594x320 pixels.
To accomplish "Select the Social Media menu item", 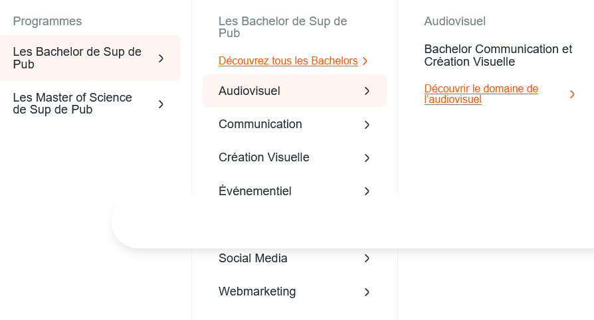I will pyautogui.click(x=253, y=258).
